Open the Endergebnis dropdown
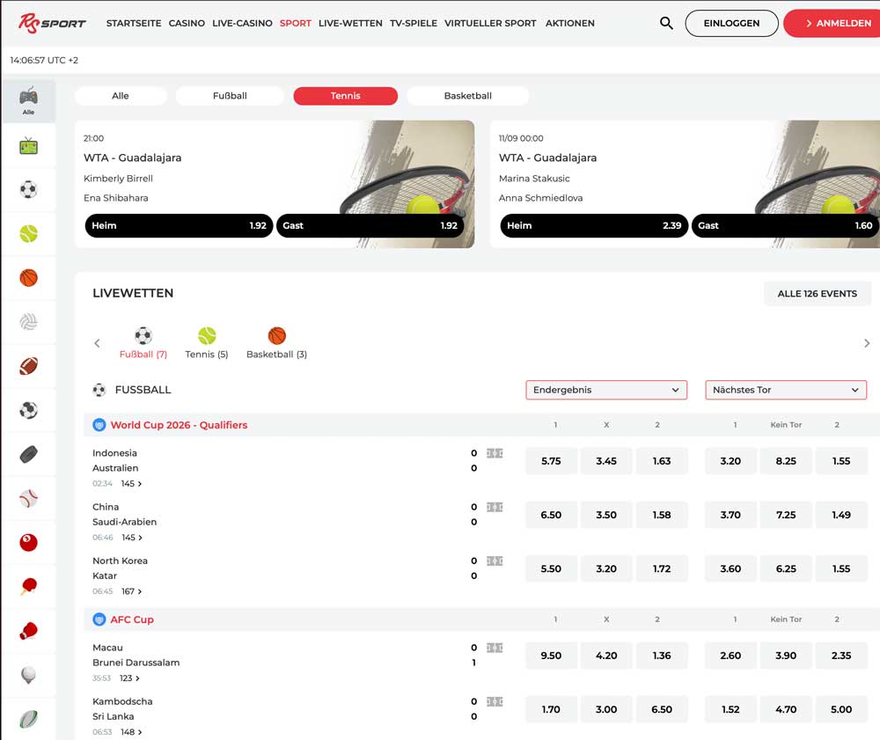 [x=605, y=390]
